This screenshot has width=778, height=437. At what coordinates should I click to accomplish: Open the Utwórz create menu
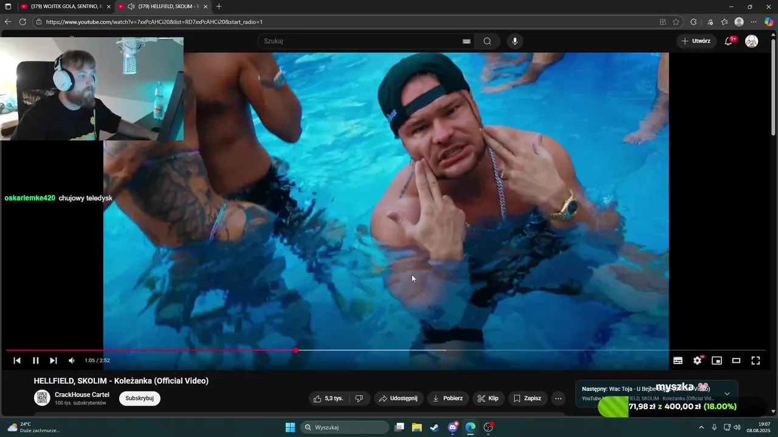[696, 41]
